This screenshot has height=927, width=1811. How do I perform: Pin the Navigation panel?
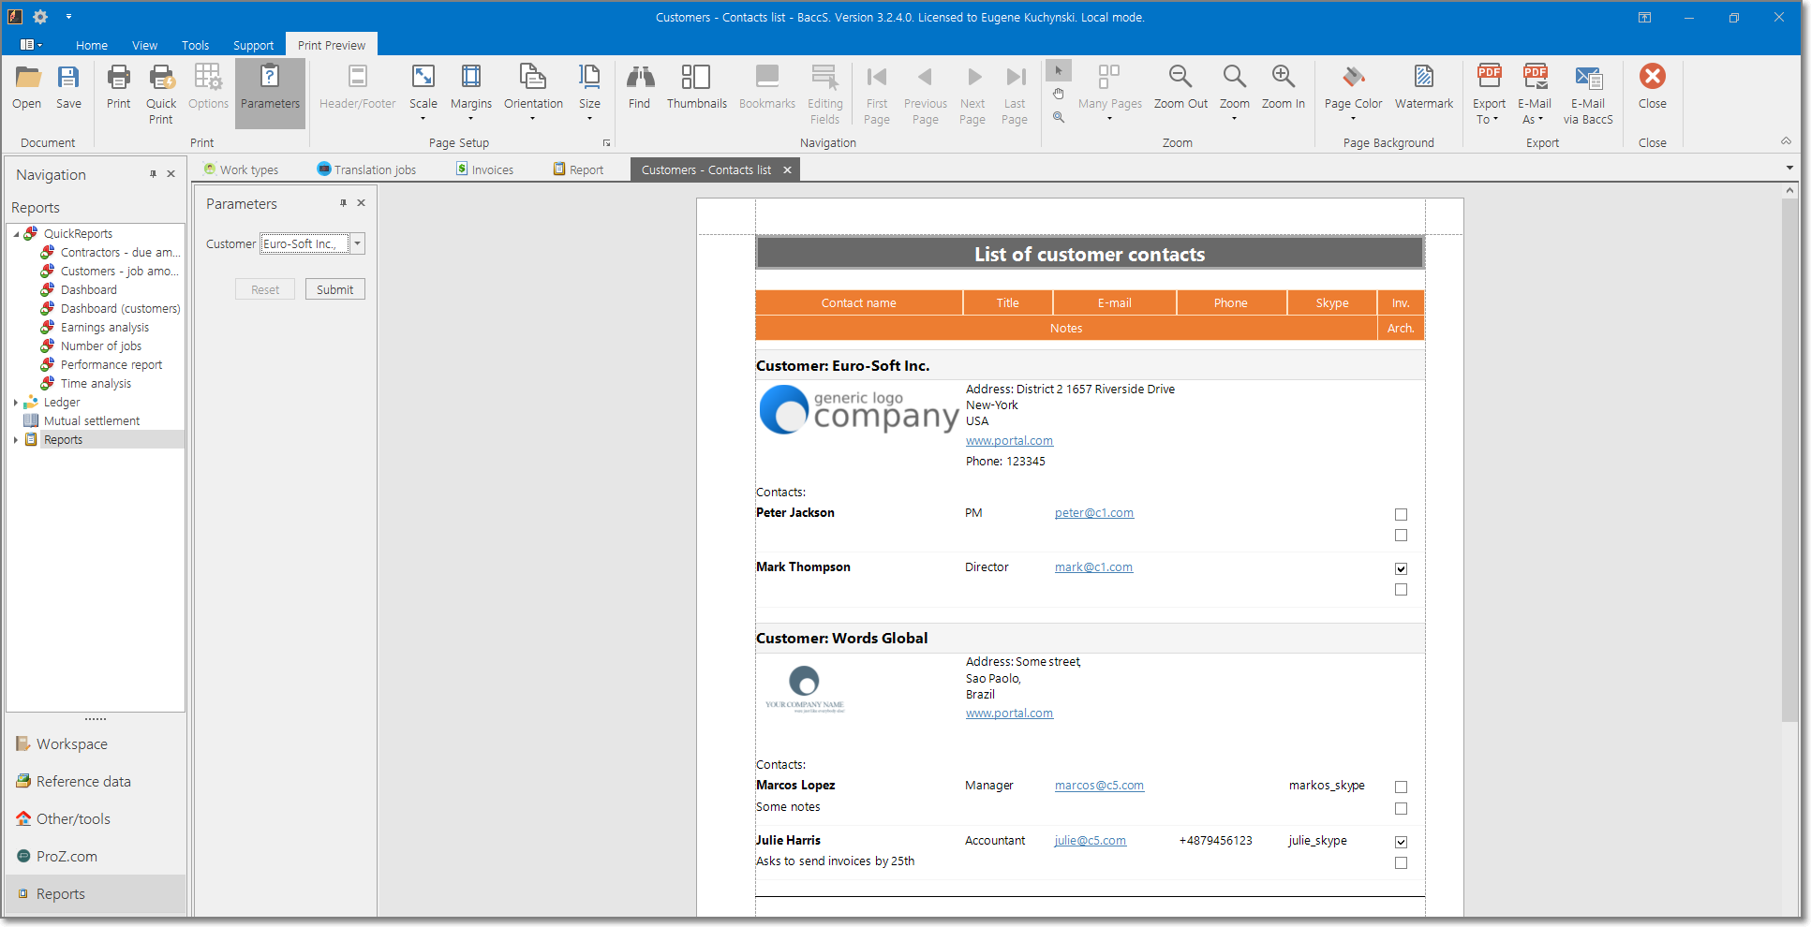(153, 174)
